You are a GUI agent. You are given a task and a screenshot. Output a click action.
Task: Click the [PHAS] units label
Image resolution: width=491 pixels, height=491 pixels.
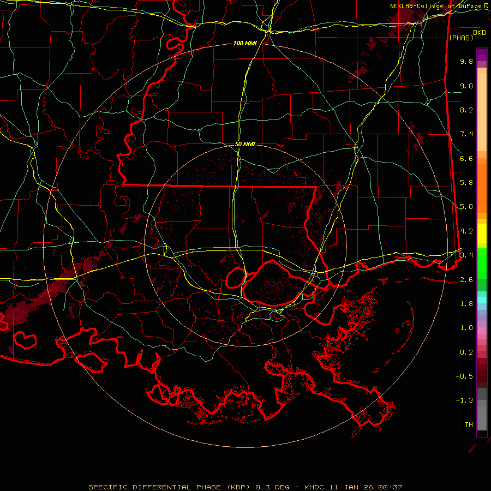click(x=461, y=38)
